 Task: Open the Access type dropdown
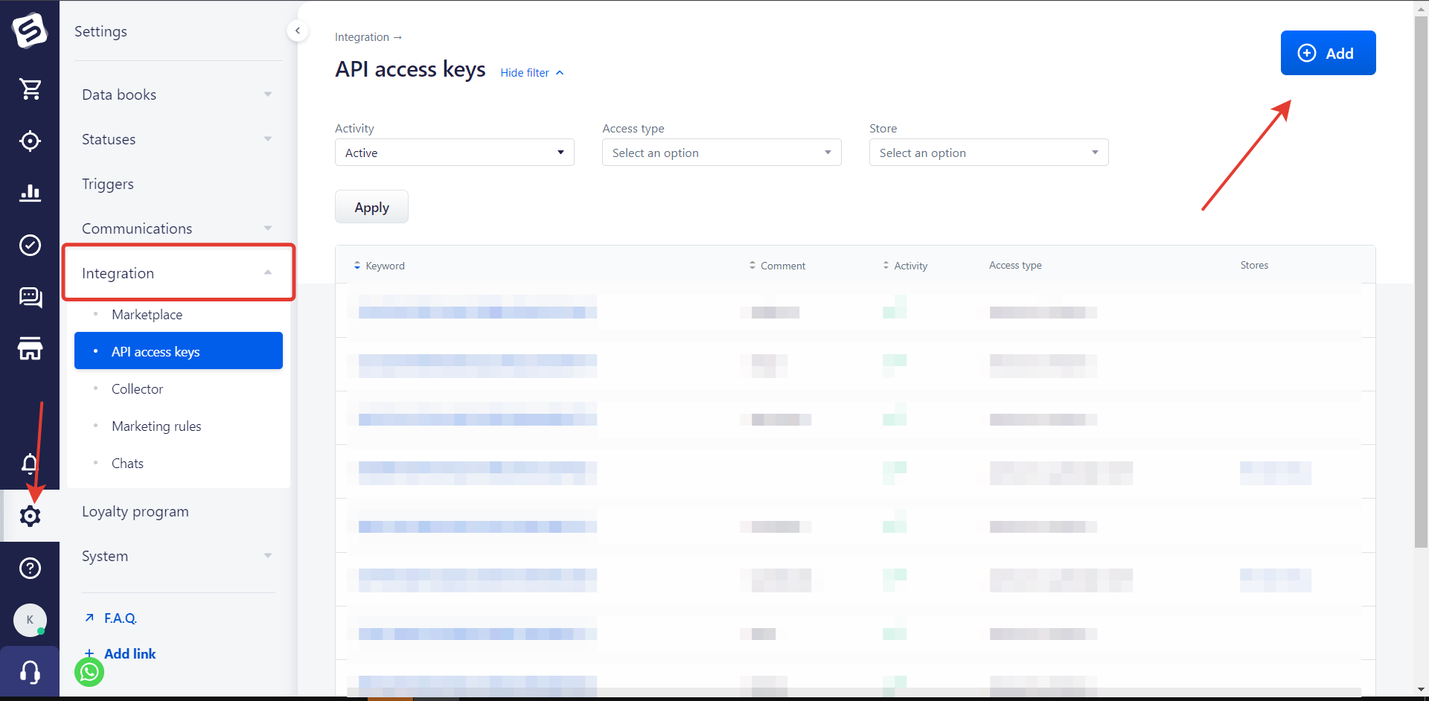coord(721,153)
